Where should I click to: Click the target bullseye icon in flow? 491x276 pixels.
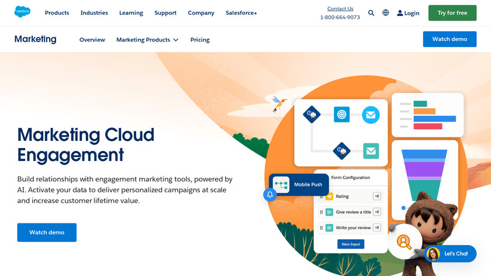(x=341, y=115)
